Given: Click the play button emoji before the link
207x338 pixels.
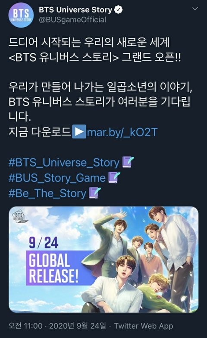Looking at the screenshot, I should click(x=79, y=132).
